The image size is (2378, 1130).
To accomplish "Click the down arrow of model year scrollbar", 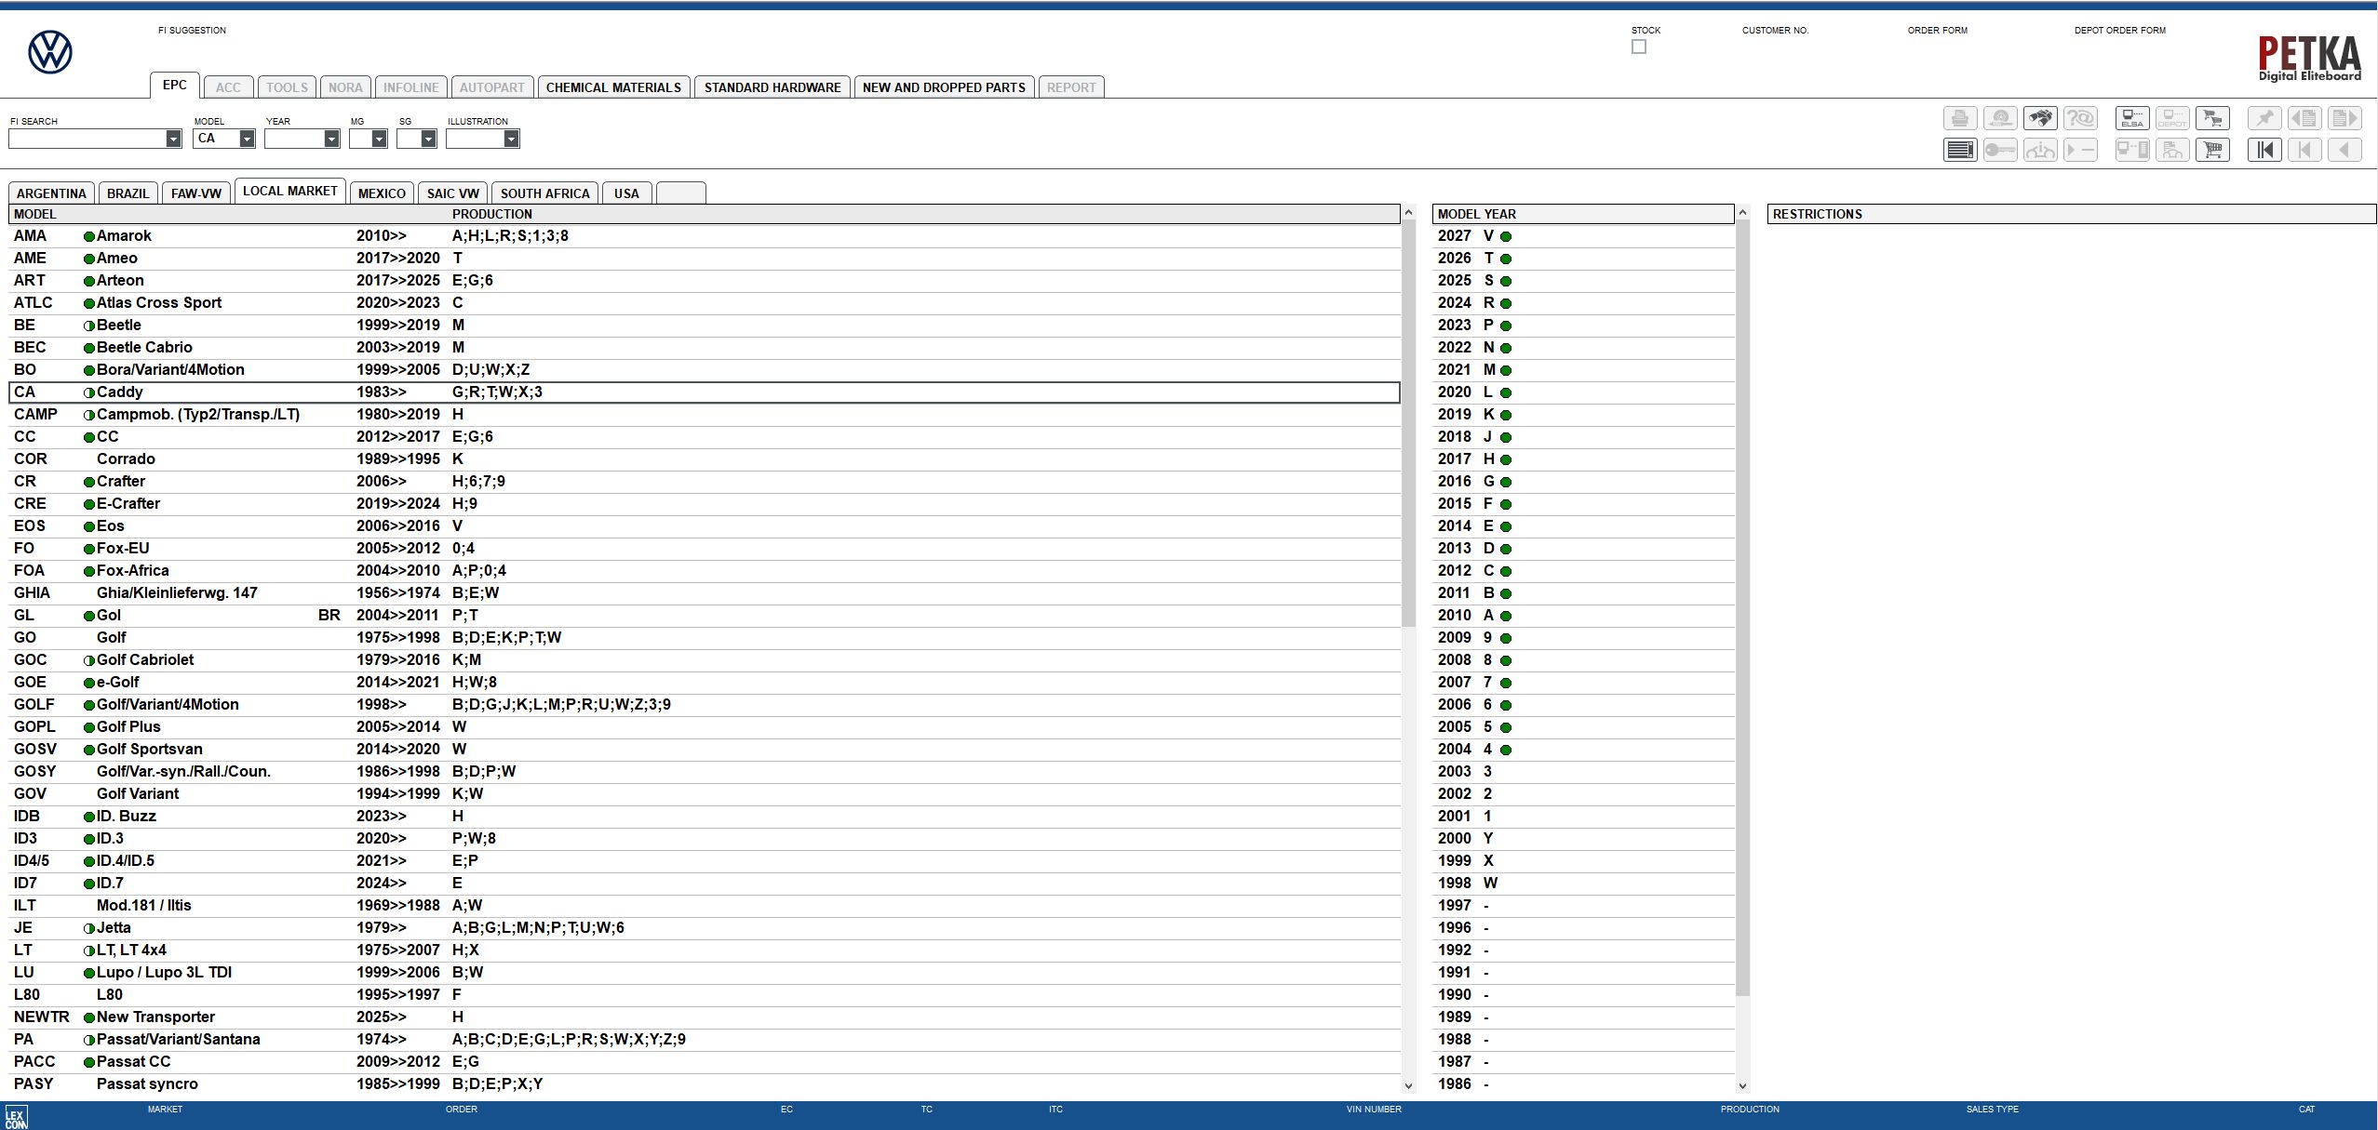I will 1742,1084.
